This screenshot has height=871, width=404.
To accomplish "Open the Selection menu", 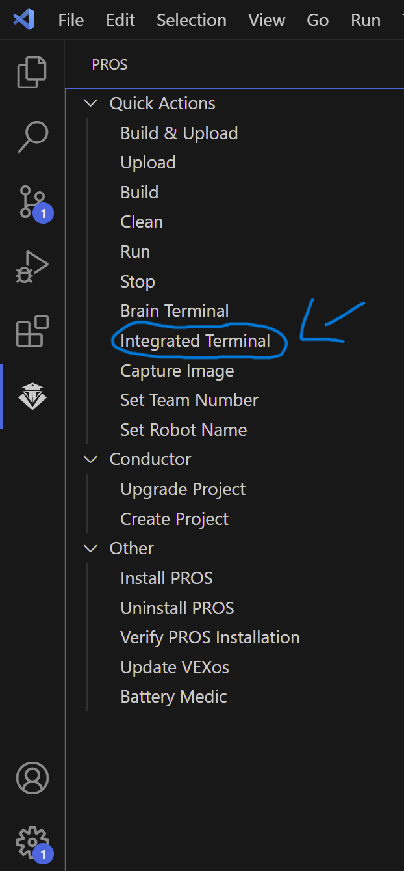I will coord(192,20).
